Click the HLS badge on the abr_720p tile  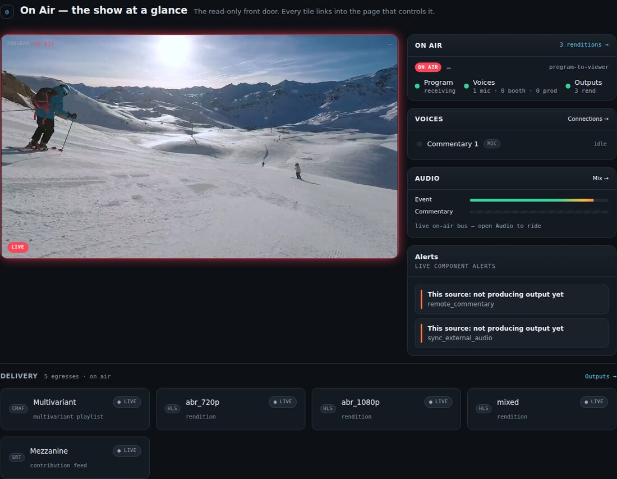172,408
